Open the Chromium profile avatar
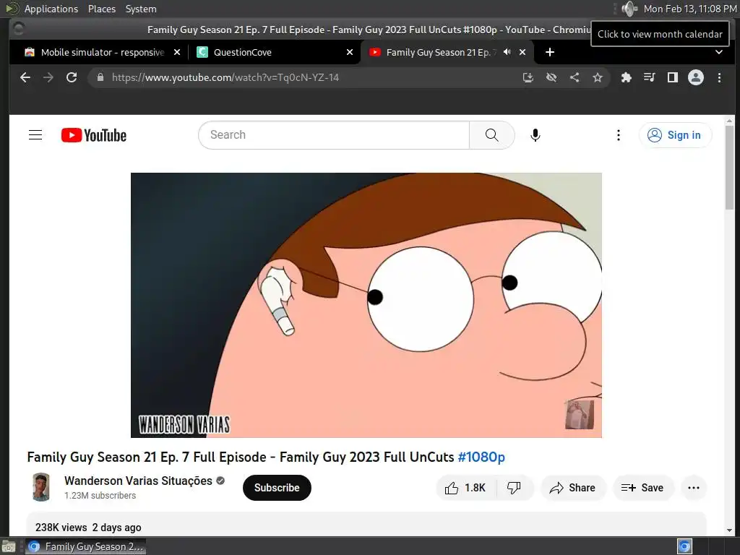Screen dimensions: 740x555 (696, 77)
